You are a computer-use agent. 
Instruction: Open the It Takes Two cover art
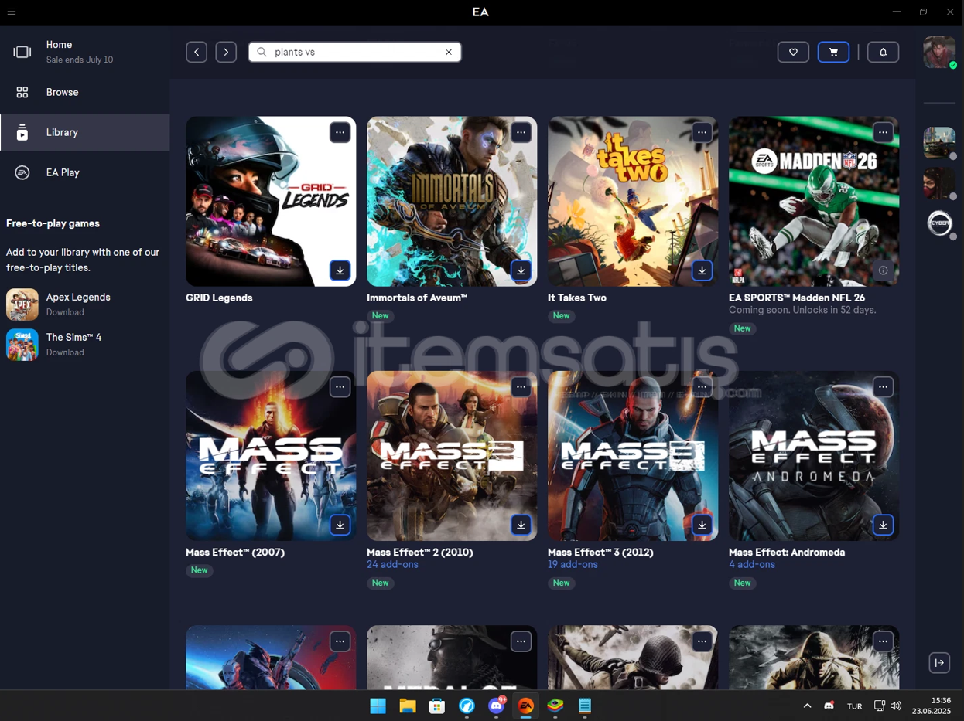pyautogui.click(x=633, y=202)
